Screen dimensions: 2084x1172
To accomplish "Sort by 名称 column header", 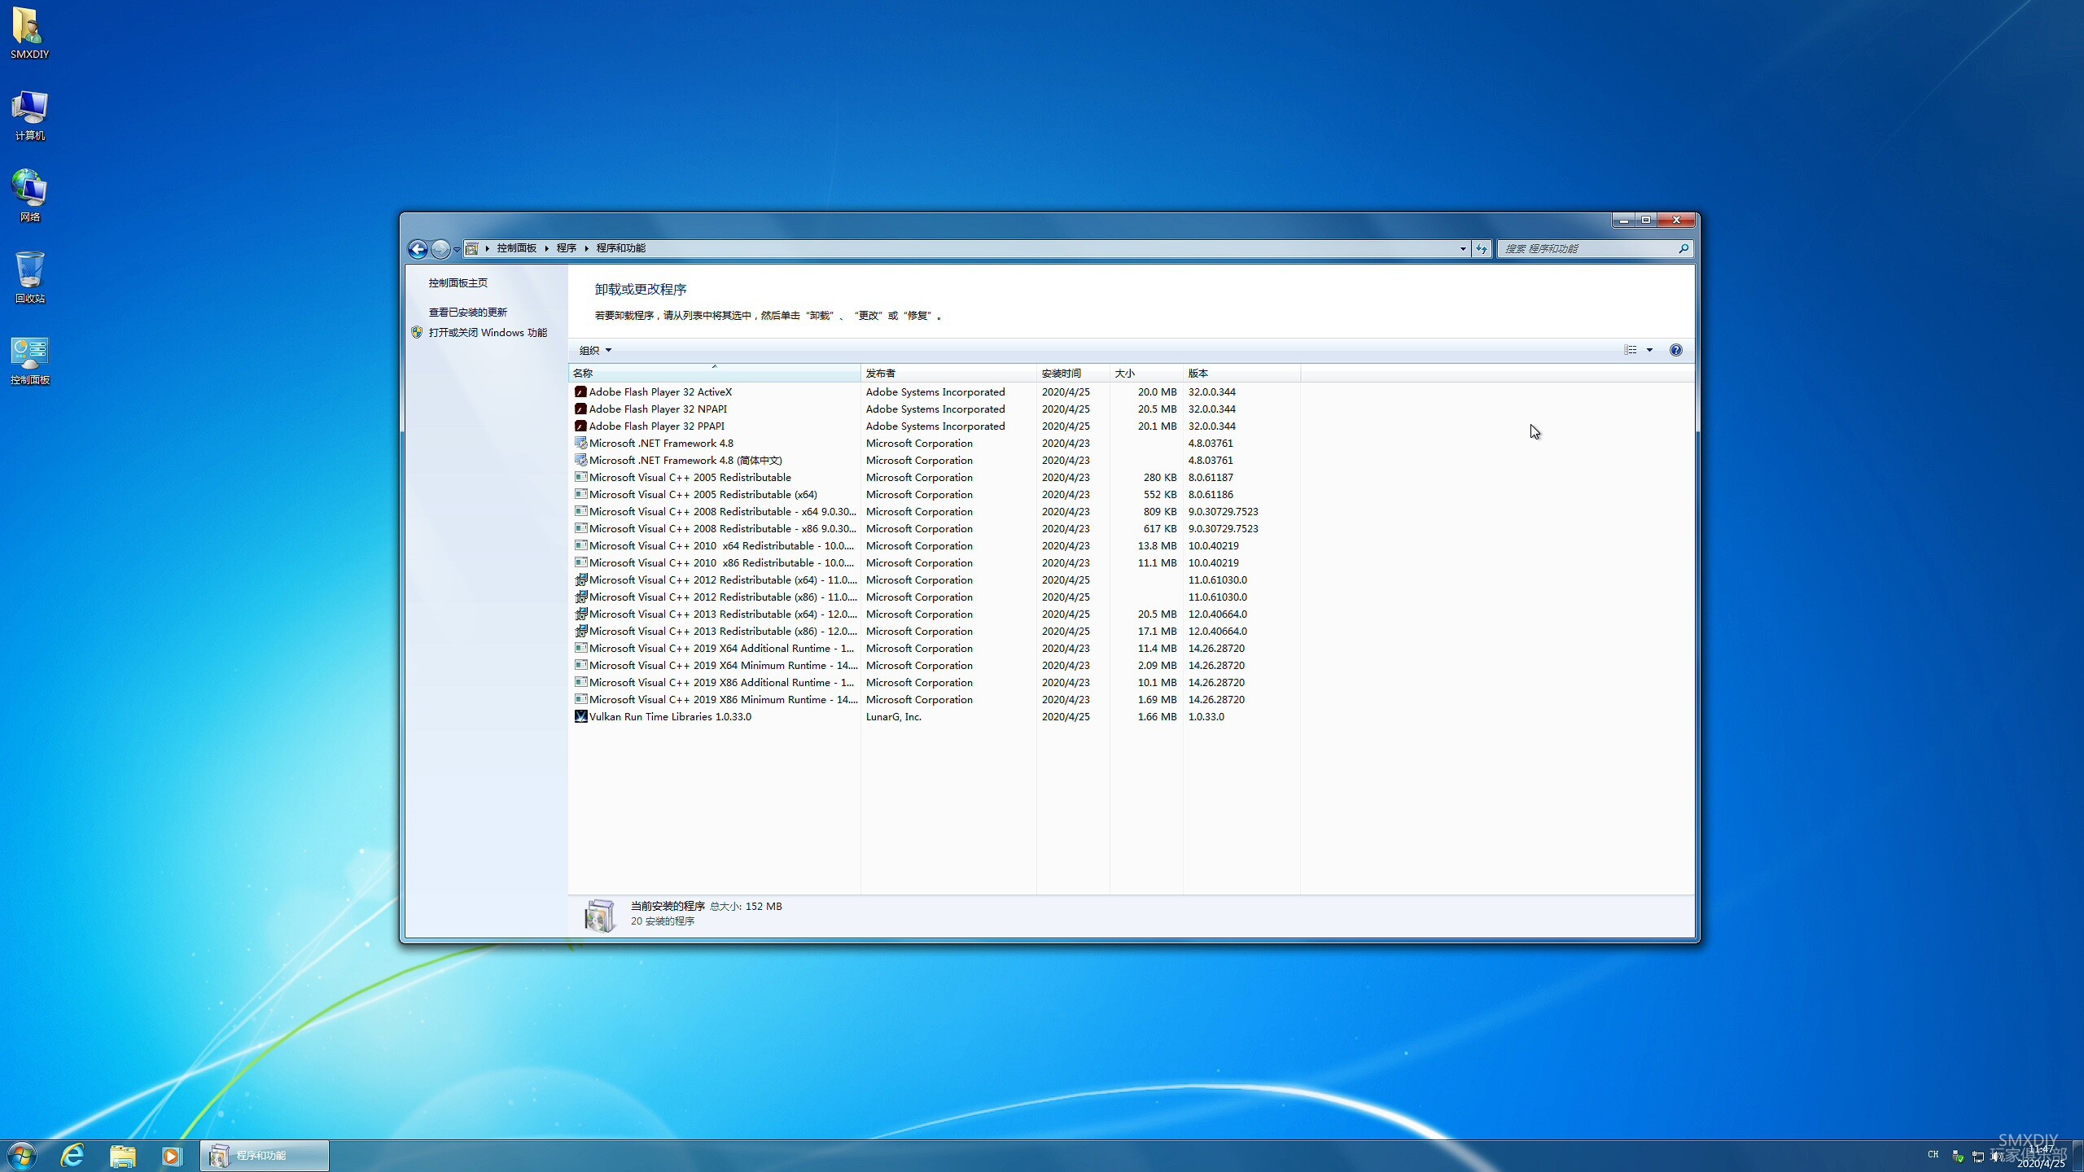I will point(714,374).
